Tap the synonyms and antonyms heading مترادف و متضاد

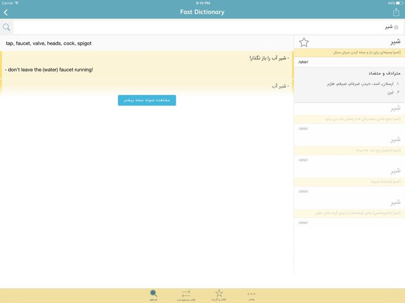[x=385, y=73]
